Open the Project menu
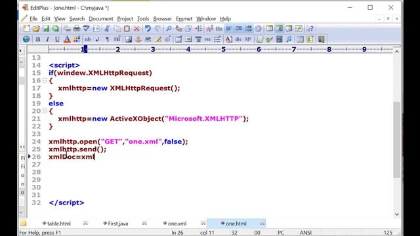The width and height of the screenshot is (420, 236). (125, 19)
